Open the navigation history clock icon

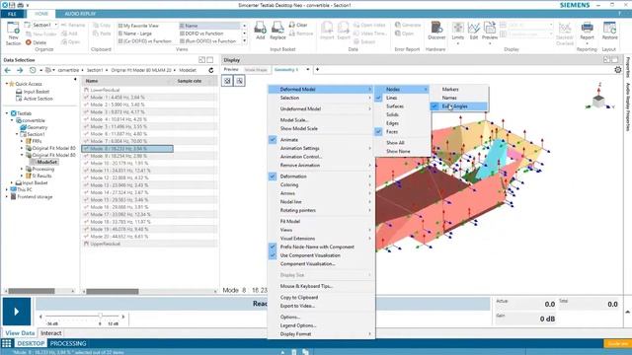33,70
